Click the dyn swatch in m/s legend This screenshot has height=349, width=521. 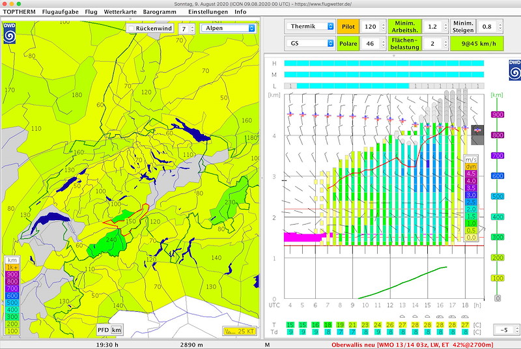[471, 167]
